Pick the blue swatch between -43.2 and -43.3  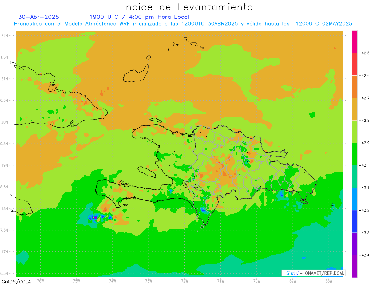pyautogui.click(x=355, y=221)
